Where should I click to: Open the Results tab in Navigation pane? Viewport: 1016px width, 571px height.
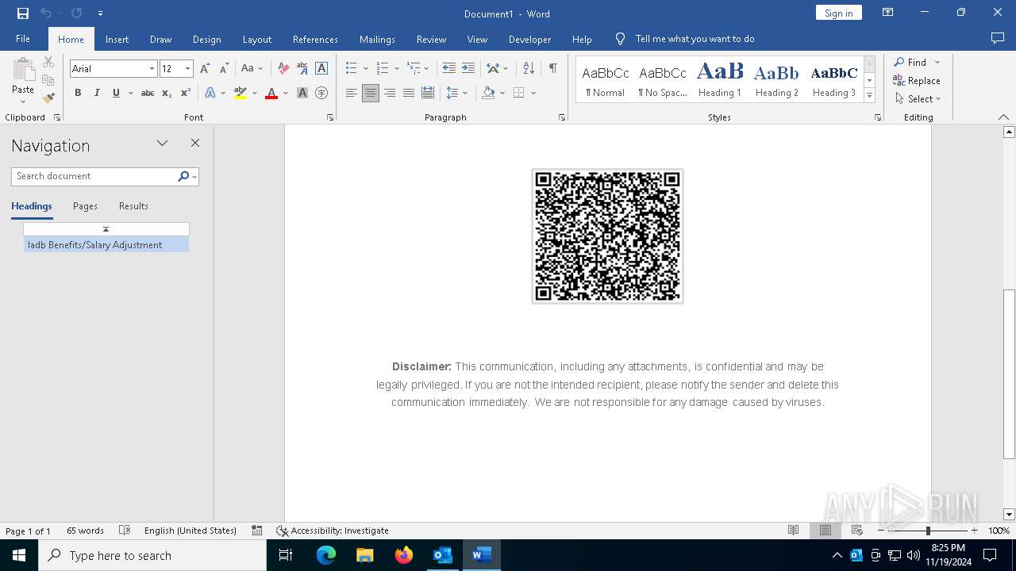tap(133, 206)
